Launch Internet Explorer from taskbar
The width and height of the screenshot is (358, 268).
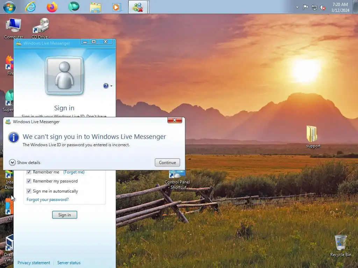31,7
